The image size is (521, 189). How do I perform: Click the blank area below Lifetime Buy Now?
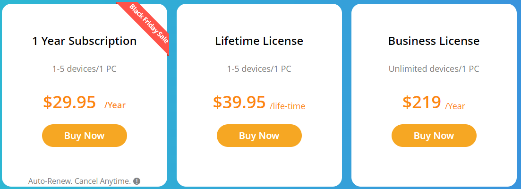[x=259, y=166]
